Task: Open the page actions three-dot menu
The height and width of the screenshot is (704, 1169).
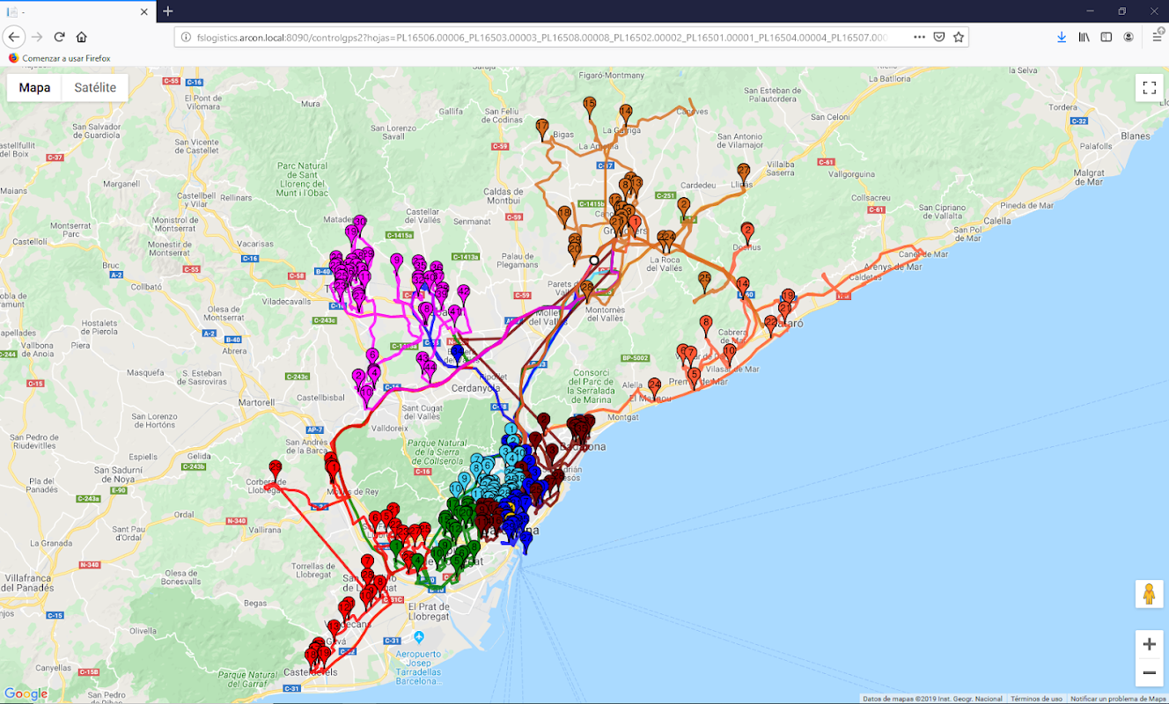Action: tap(919, 37)
